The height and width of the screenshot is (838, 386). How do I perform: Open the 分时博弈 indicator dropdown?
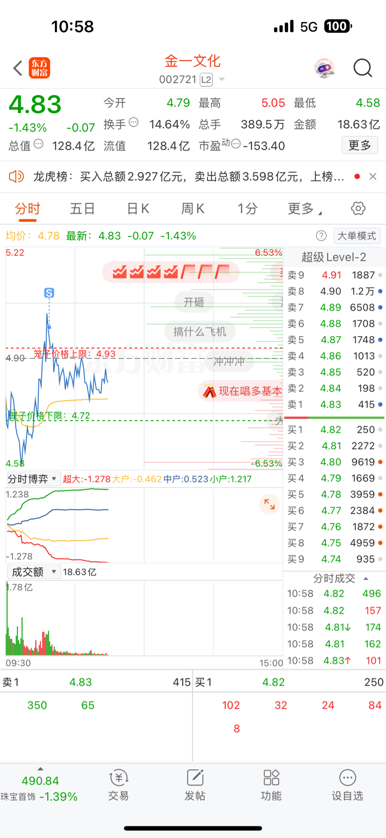[33, 479]
